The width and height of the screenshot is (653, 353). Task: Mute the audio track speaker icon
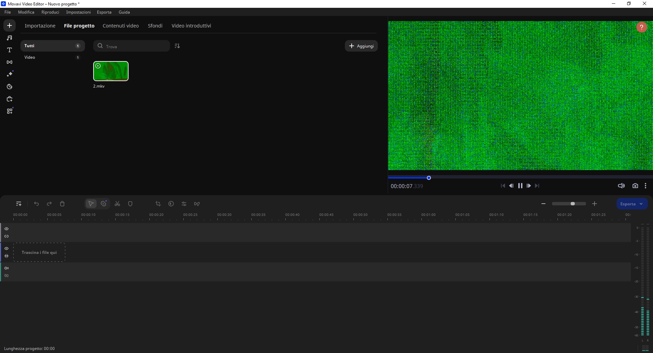pyautogui.click(x=6, y=268)
